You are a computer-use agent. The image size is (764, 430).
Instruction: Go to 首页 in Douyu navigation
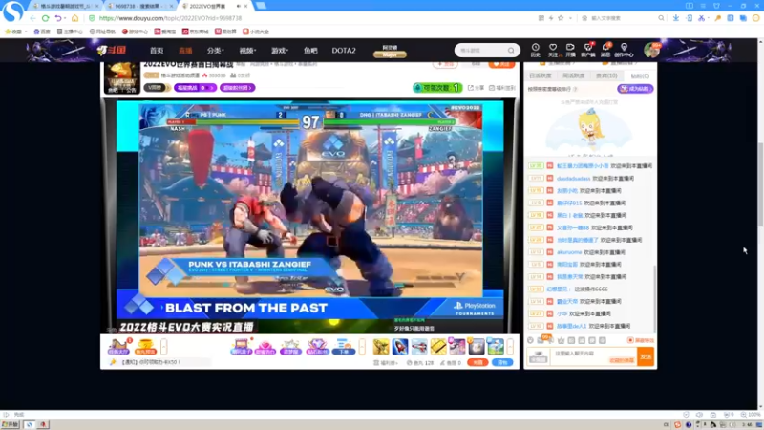(157, 51)
